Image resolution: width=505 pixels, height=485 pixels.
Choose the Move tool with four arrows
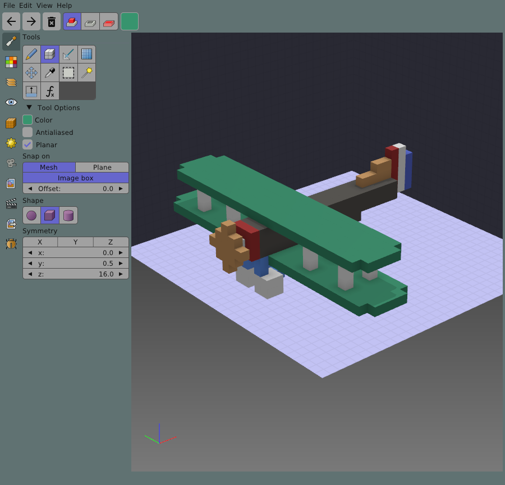[x=31, y=72]
